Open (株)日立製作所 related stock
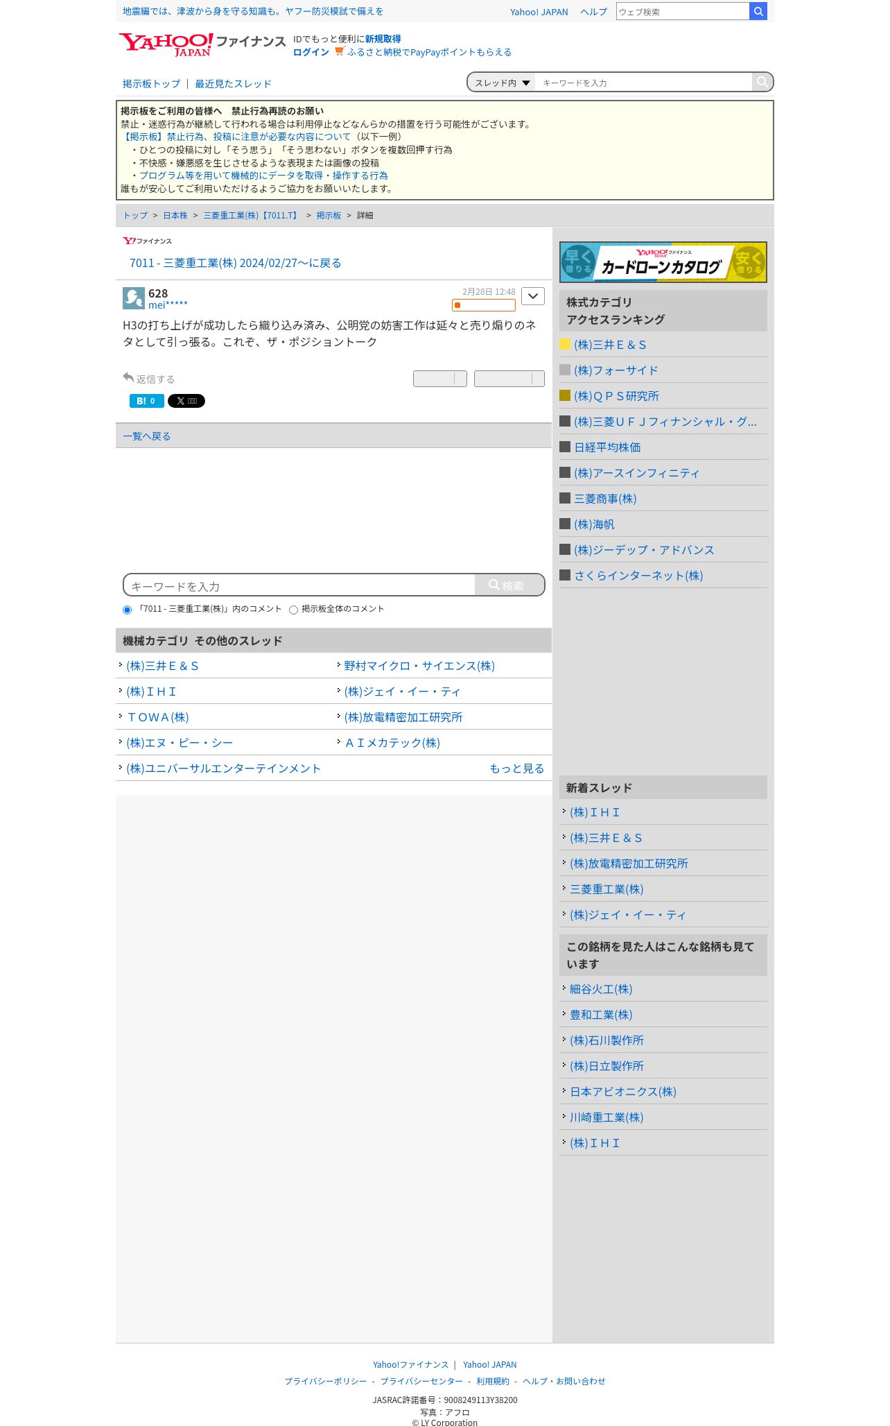Screen dimensions: 890x1426 click(607, 1066)
